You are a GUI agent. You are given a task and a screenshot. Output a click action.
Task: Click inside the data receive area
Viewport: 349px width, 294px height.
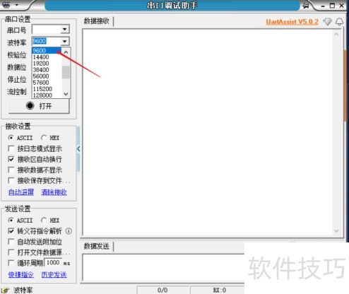(x=207, y=132)
